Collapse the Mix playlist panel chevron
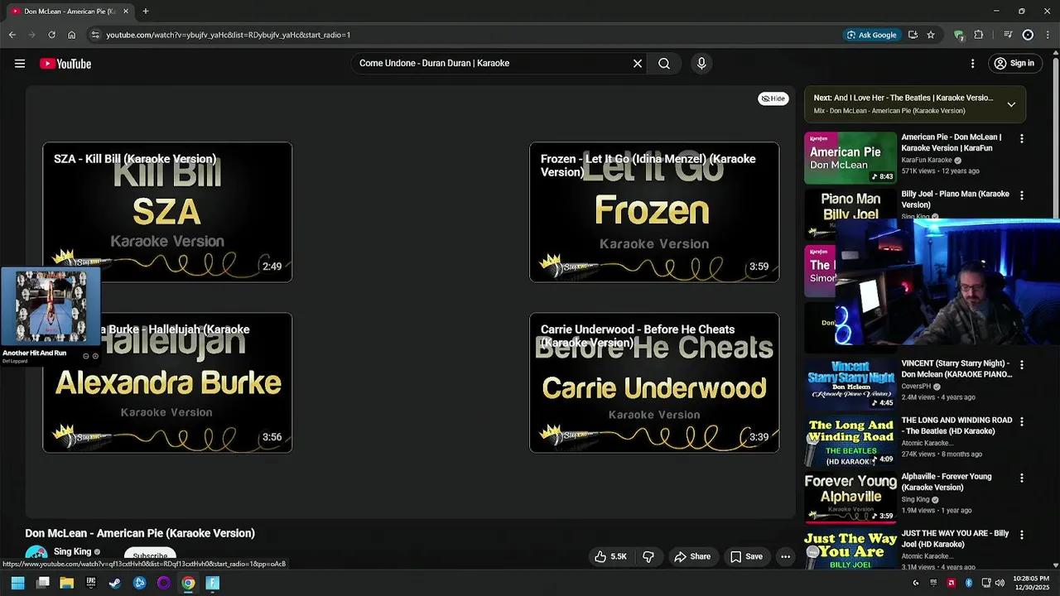The image size is (1060, 596). [x=1011, y=104]
